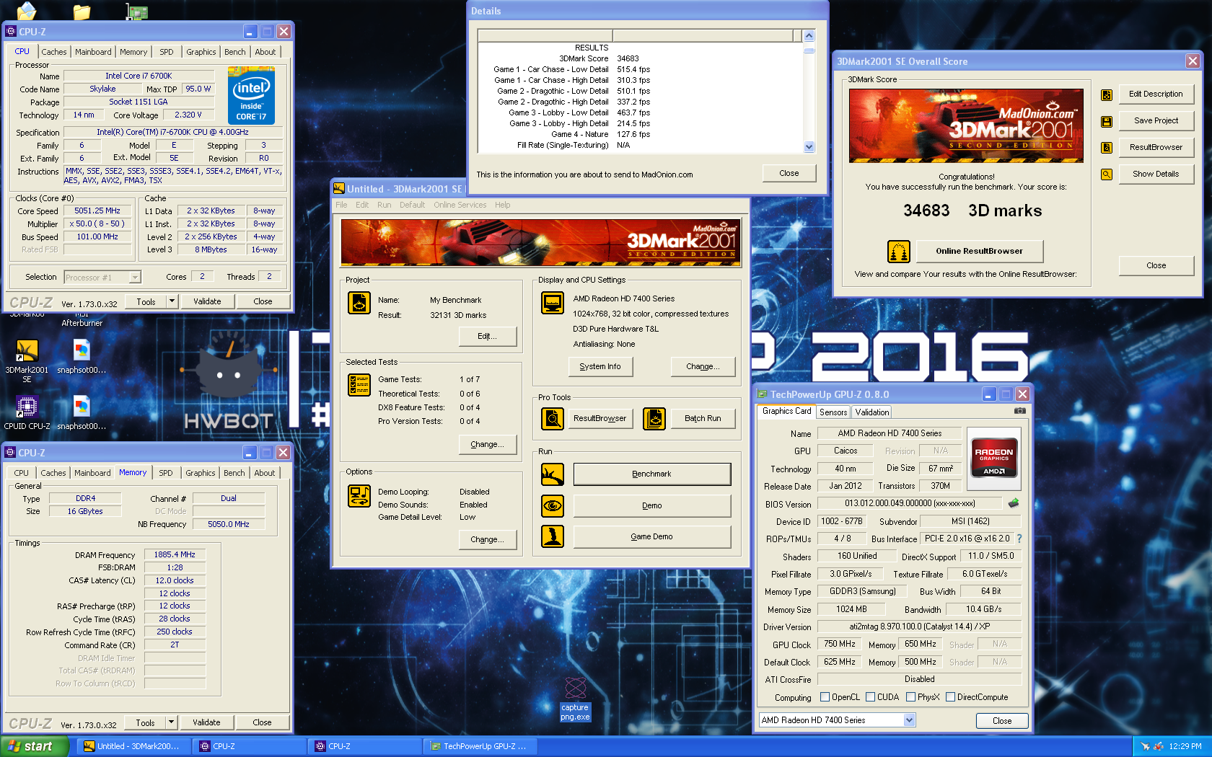This screenshot has height=757, width=1212.
Task: Click the Online ResultBrowser button
Action: pyautogui.click(x=979, y=251)
